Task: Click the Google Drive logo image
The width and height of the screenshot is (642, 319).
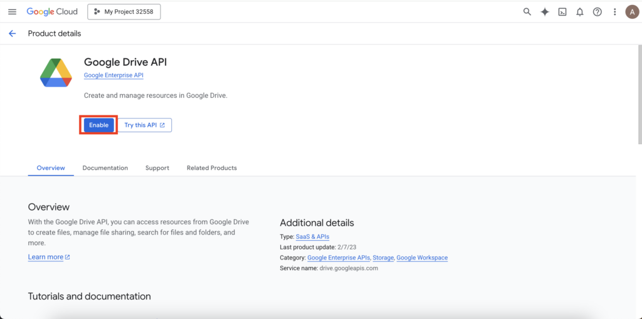Action: pos(56,73)
